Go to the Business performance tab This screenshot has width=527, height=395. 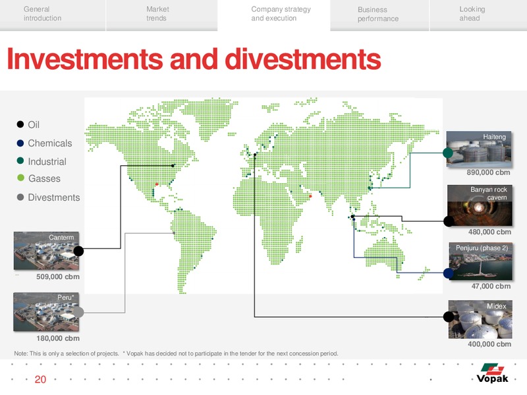coord(379,15)
